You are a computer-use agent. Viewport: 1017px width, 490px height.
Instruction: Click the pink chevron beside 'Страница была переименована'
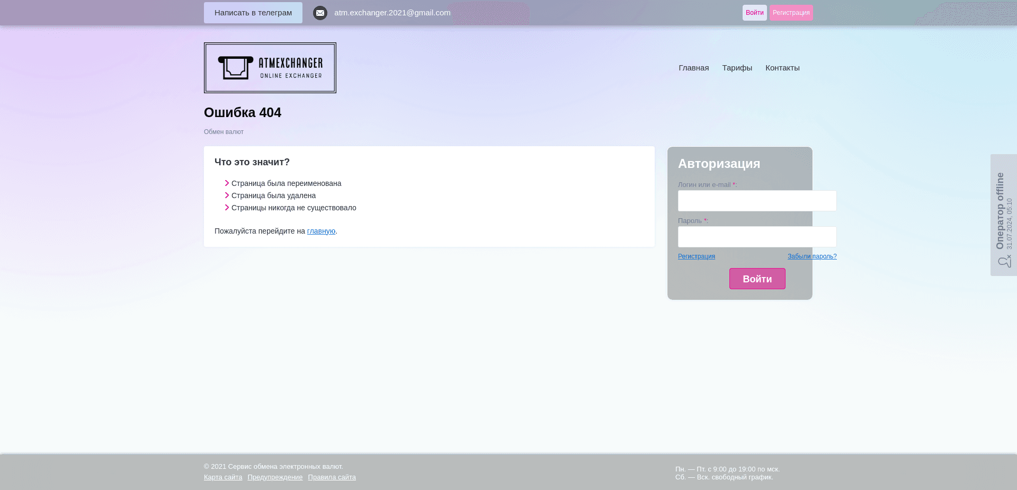click(x=227, y=183)
